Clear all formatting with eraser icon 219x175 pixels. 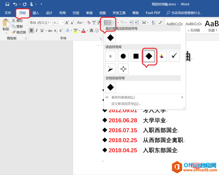(x=89, y=22)
